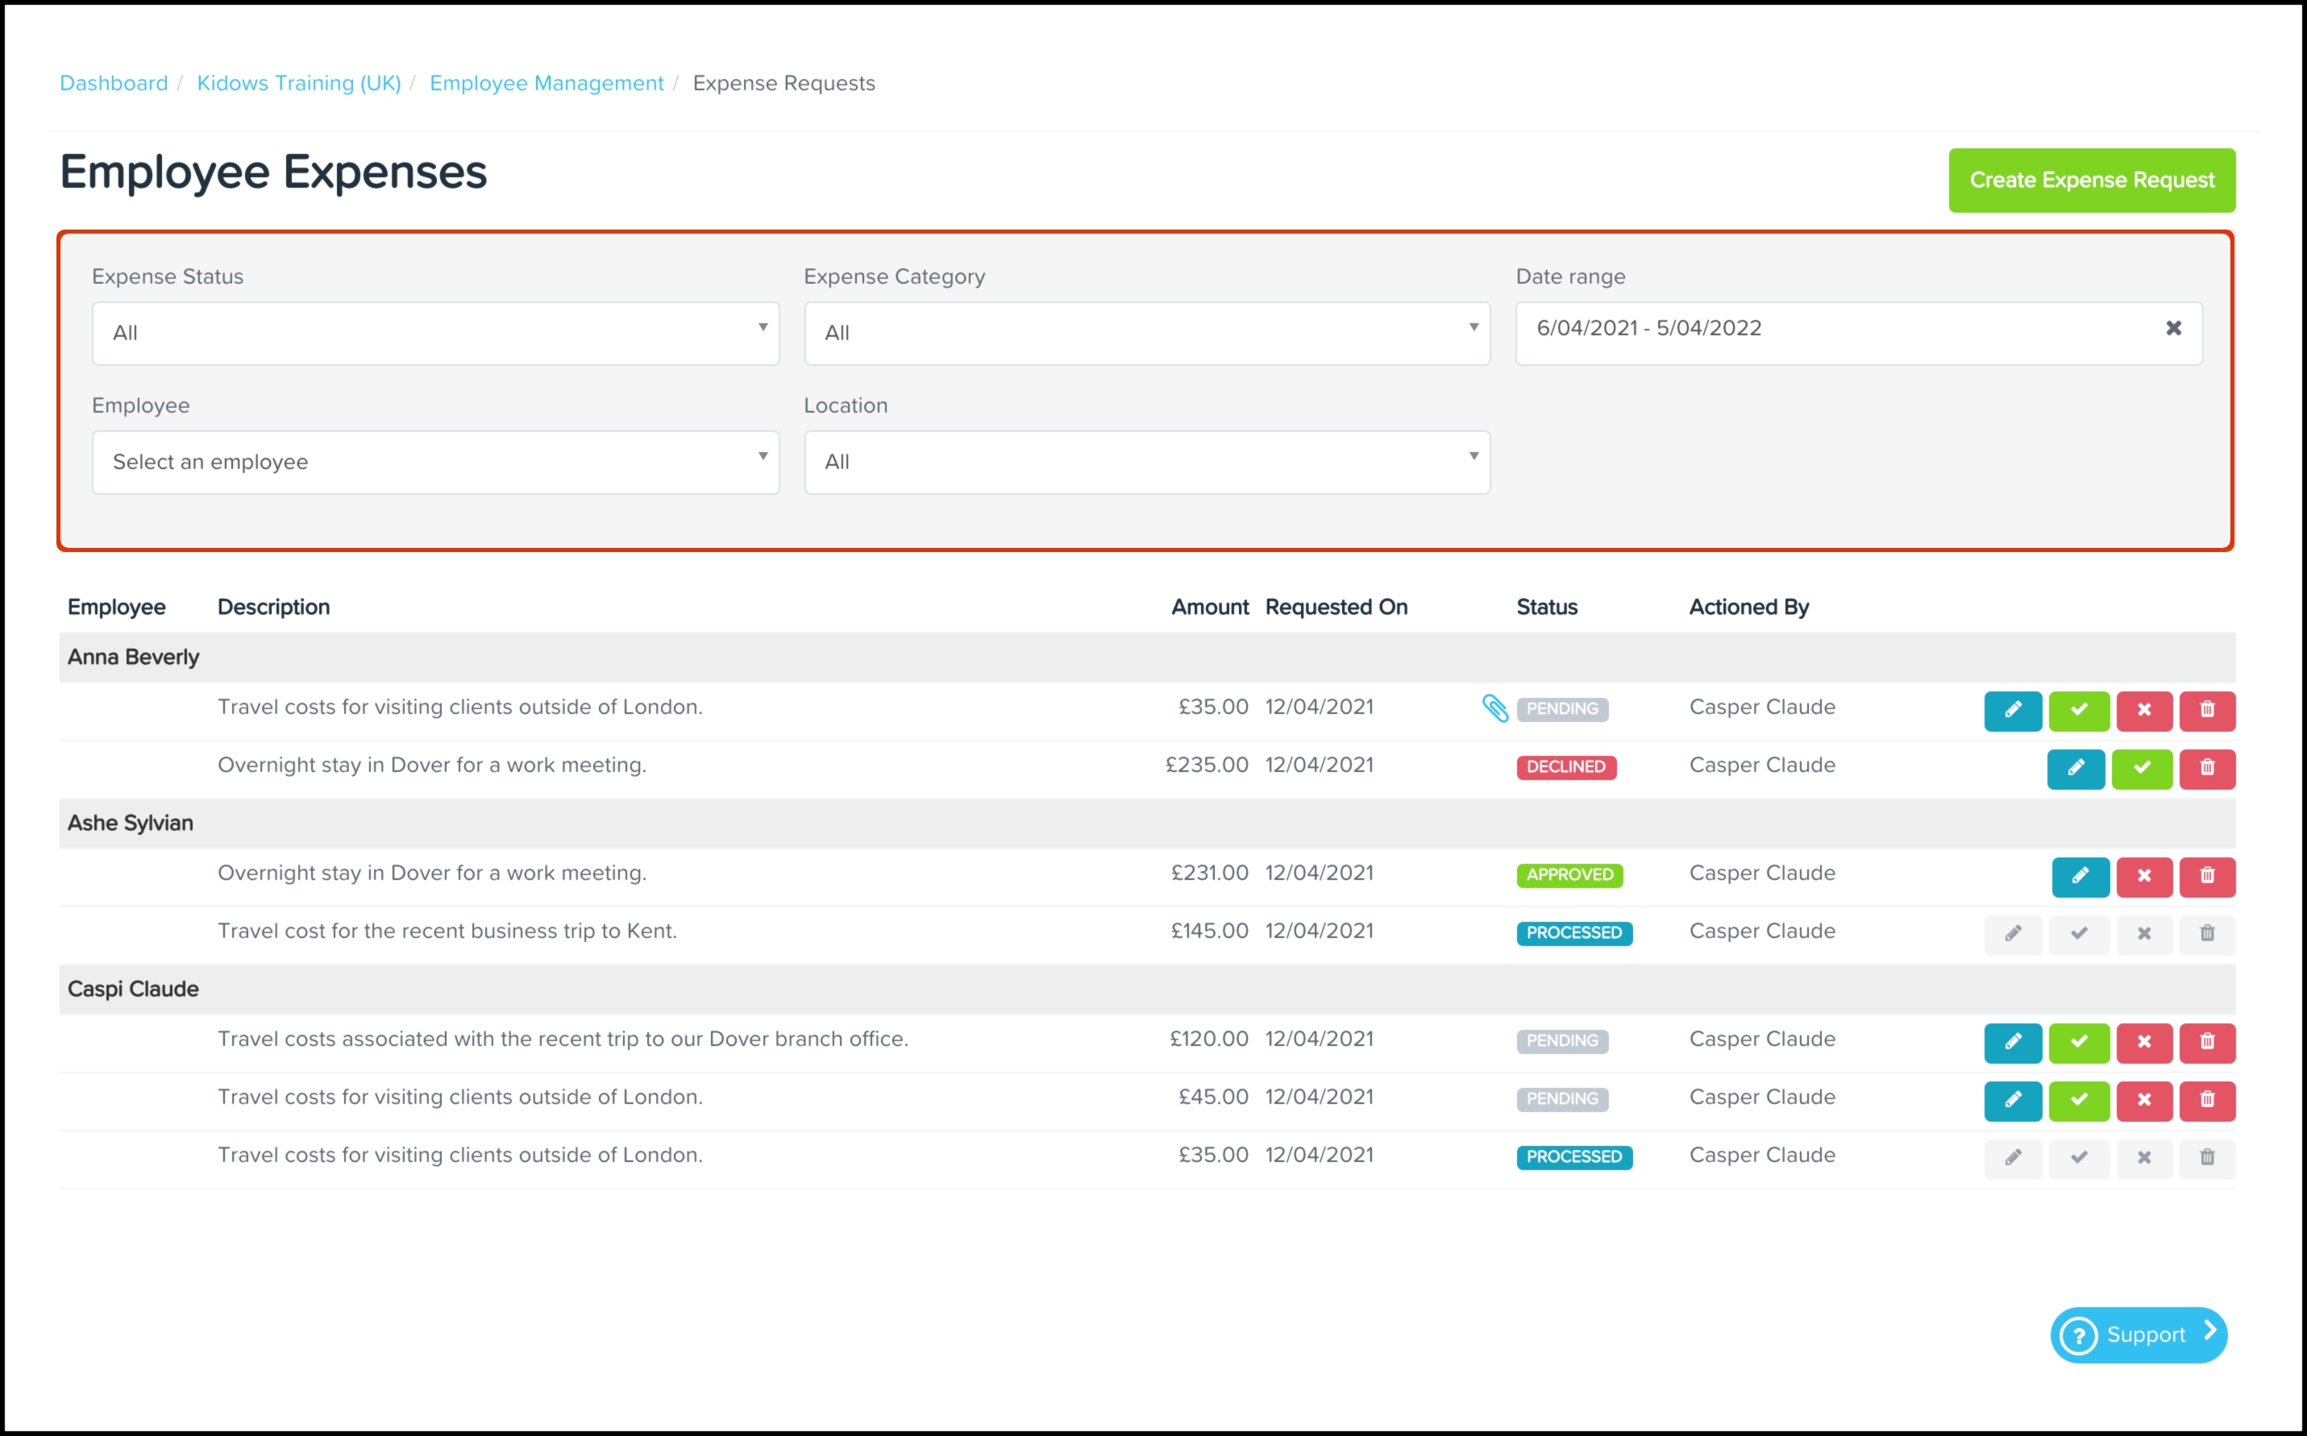Delete Anna Beverly's declined £235.00 expense
Viewport: 2307px width, 1436px height.
[2206, 768]
